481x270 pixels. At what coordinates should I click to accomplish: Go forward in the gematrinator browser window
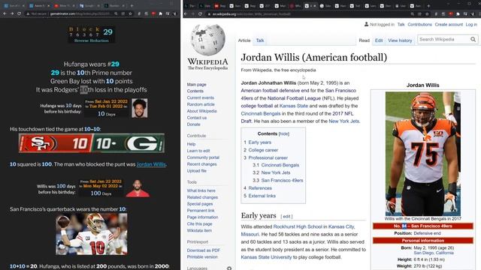[x=12, y=13]
